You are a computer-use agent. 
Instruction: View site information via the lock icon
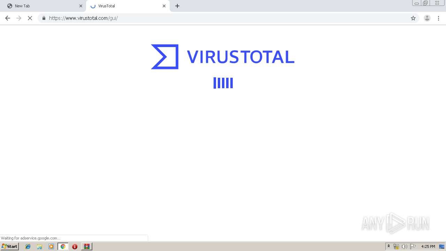point(44,18)
